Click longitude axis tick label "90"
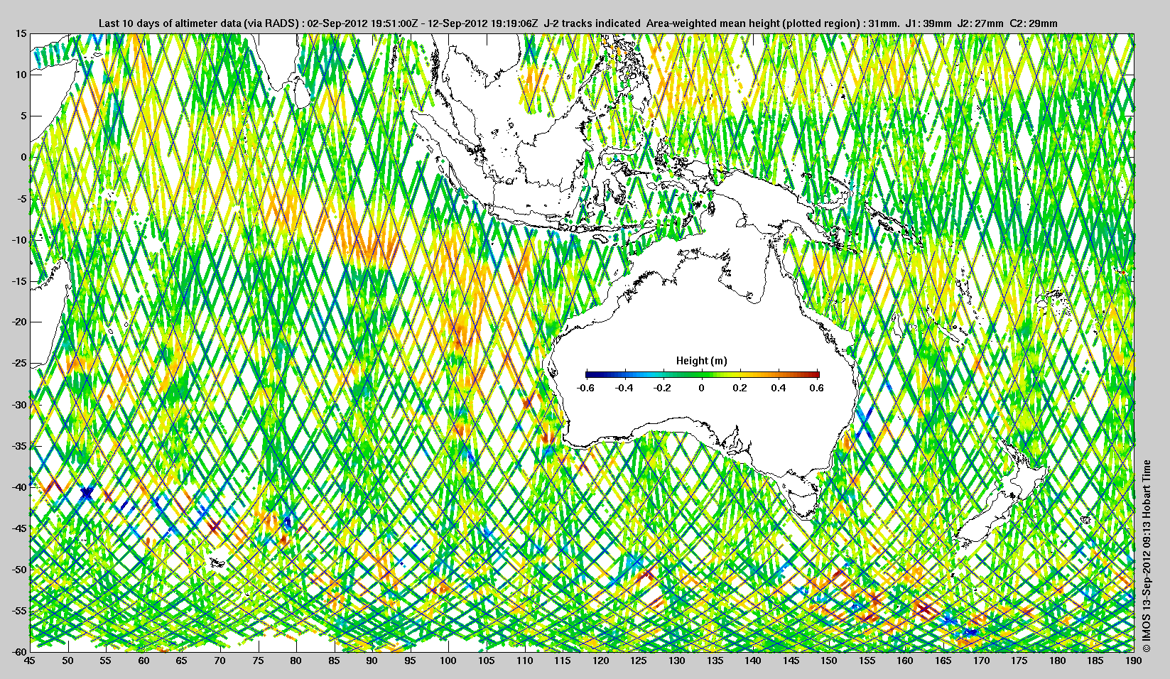 tap(372, 661)
